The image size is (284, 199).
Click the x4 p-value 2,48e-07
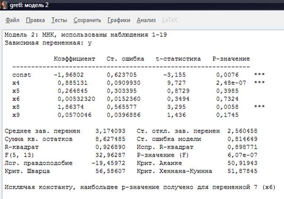click(x=231, y=83)
